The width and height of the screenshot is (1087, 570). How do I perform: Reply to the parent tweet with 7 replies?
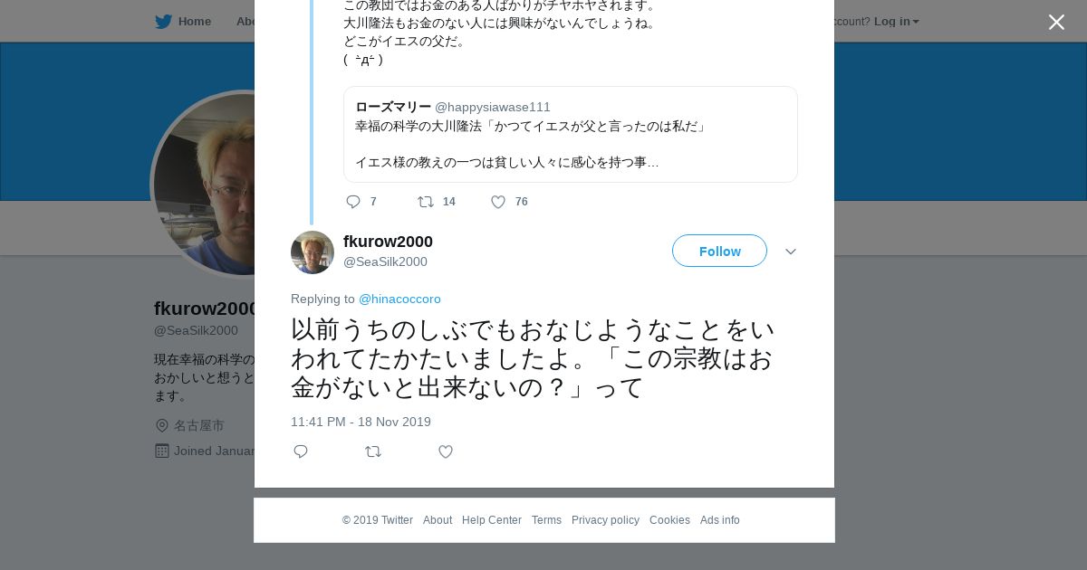pos(354,202)
